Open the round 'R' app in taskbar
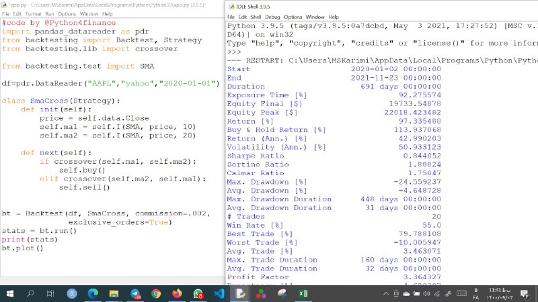The height and width of the screenshot is (302, 538). 72,293
